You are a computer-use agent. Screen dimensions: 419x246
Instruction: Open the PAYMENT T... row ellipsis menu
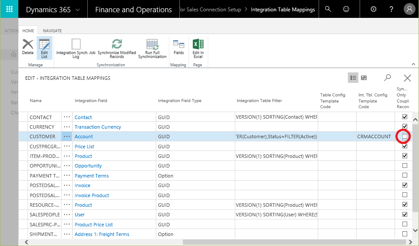coord(67,175)
